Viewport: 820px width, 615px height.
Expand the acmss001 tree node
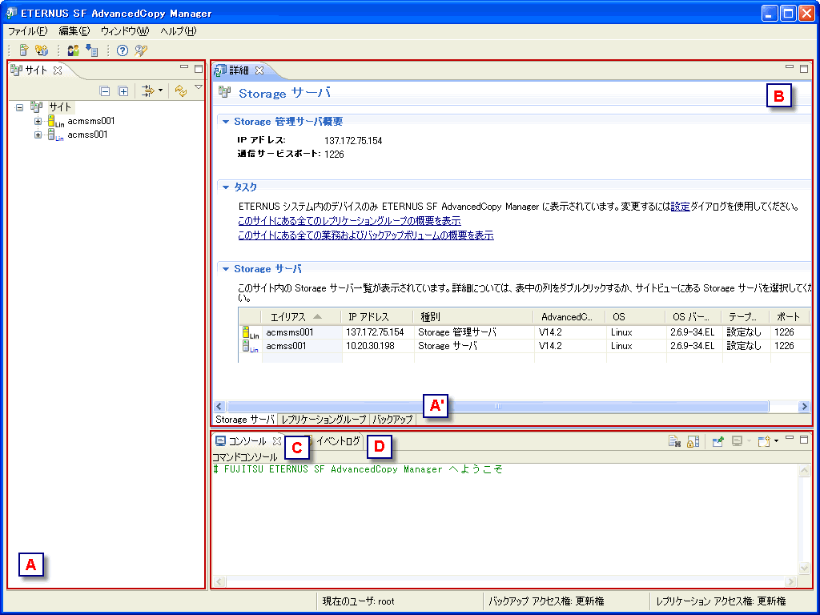coord(38,135)
